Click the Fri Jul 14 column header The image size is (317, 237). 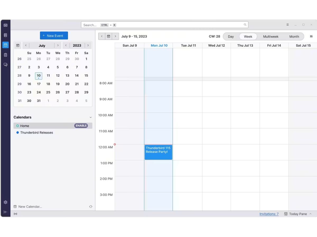[x=274, y=46]
